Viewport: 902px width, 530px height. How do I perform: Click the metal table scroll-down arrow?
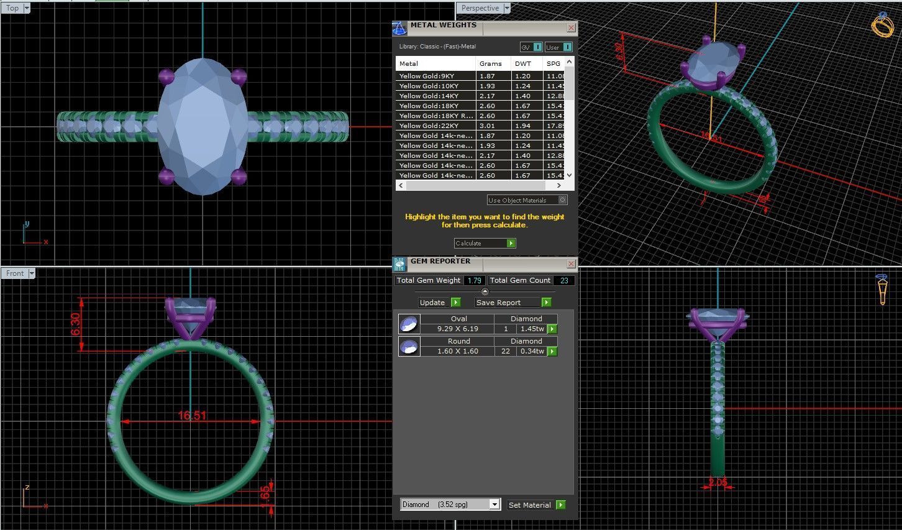click(x=570, y=175)
